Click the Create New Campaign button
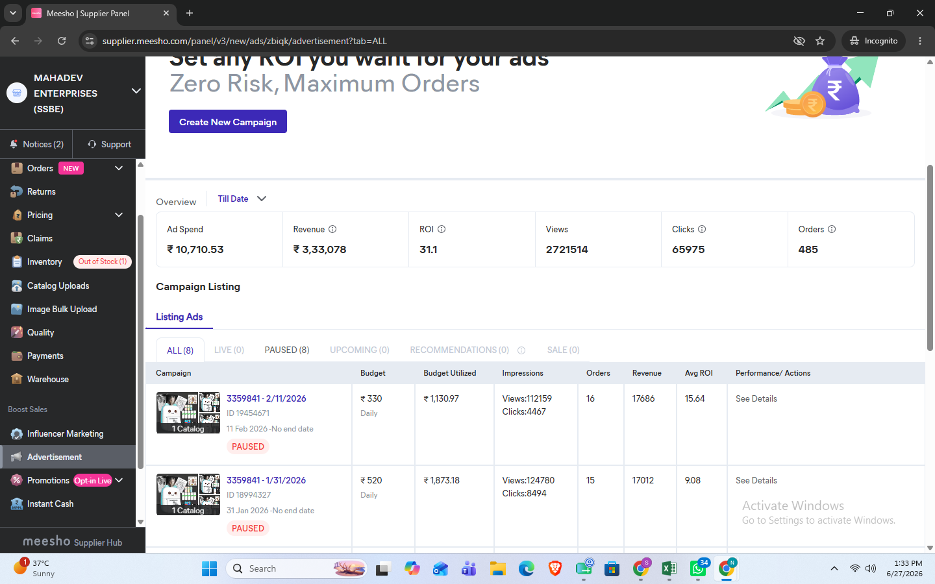This screenshot has height=584, width=935. [228, 121]
